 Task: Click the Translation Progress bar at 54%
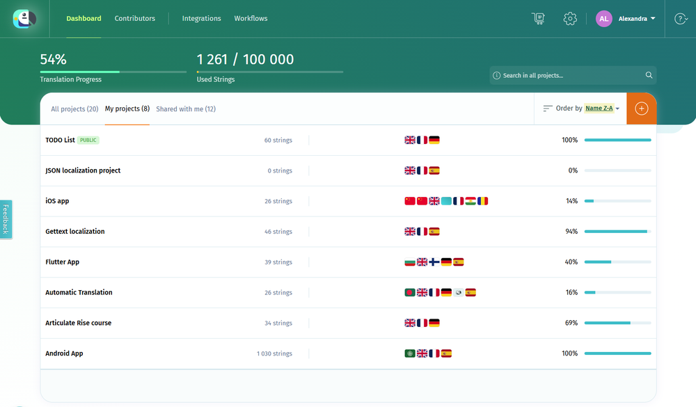(x=113, y=72)
